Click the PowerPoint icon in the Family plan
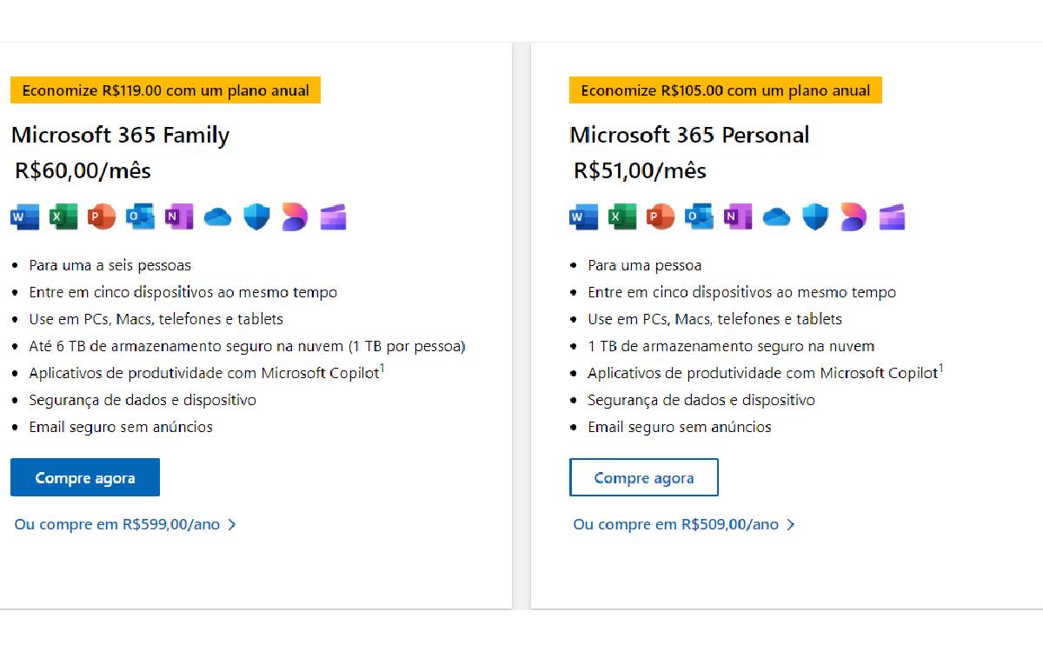 102,216
